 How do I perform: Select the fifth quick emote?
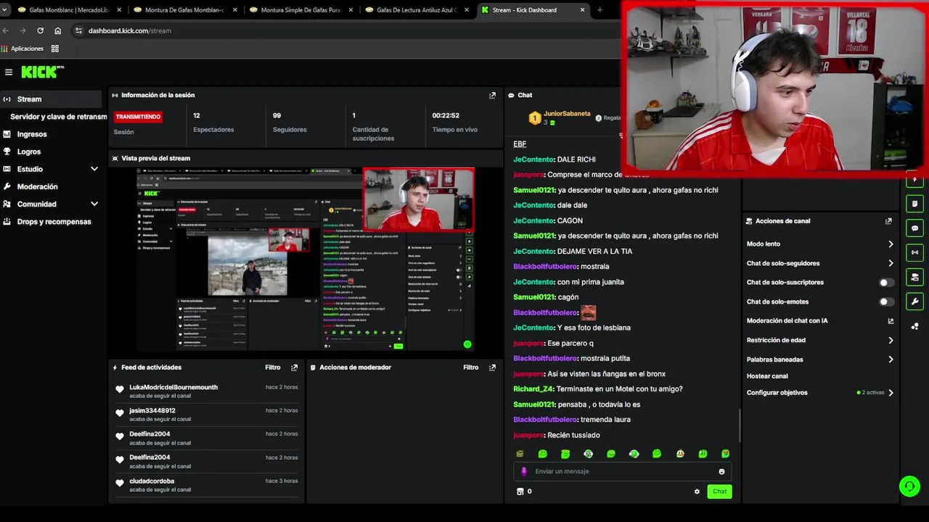[611, 454]
